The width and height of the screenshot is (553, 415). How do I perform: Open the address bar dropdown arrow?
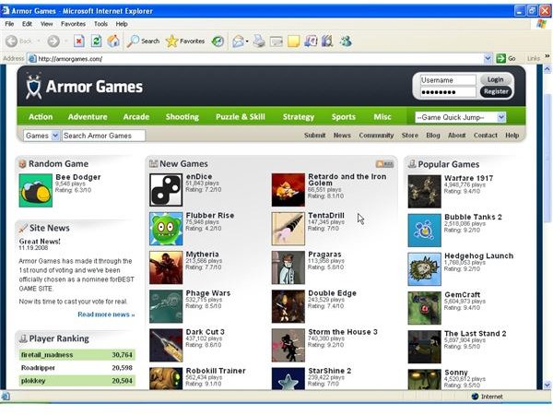[488, 58]
